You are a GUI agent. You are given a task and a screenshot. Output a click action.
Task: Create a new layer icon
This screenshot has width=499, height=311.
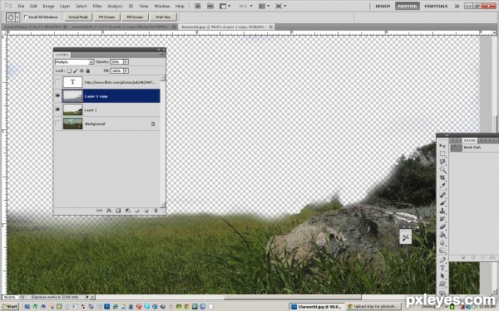click(146, 211)
